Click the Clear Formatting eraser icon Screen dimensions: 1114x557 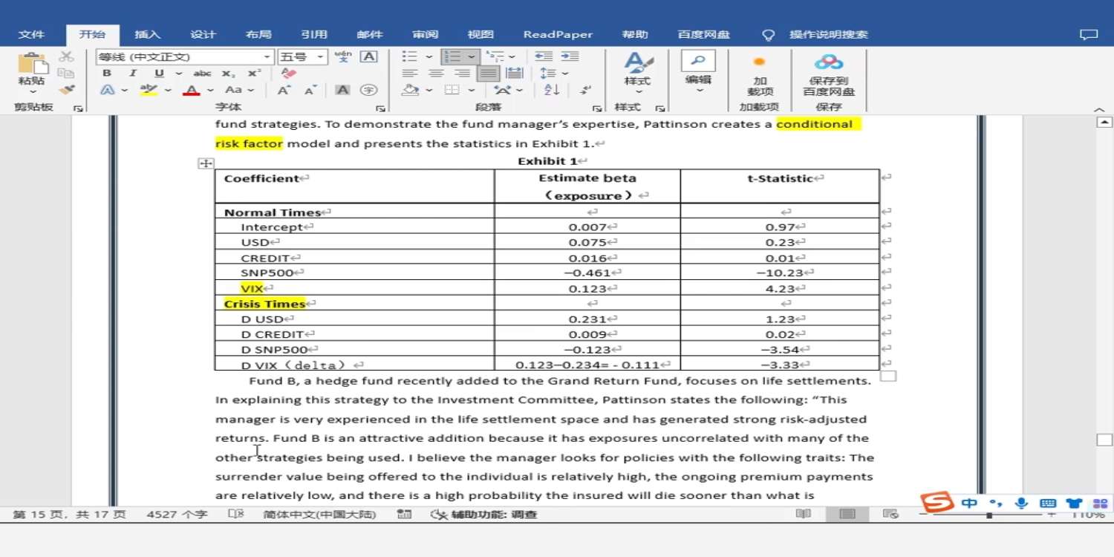point(289,74)
